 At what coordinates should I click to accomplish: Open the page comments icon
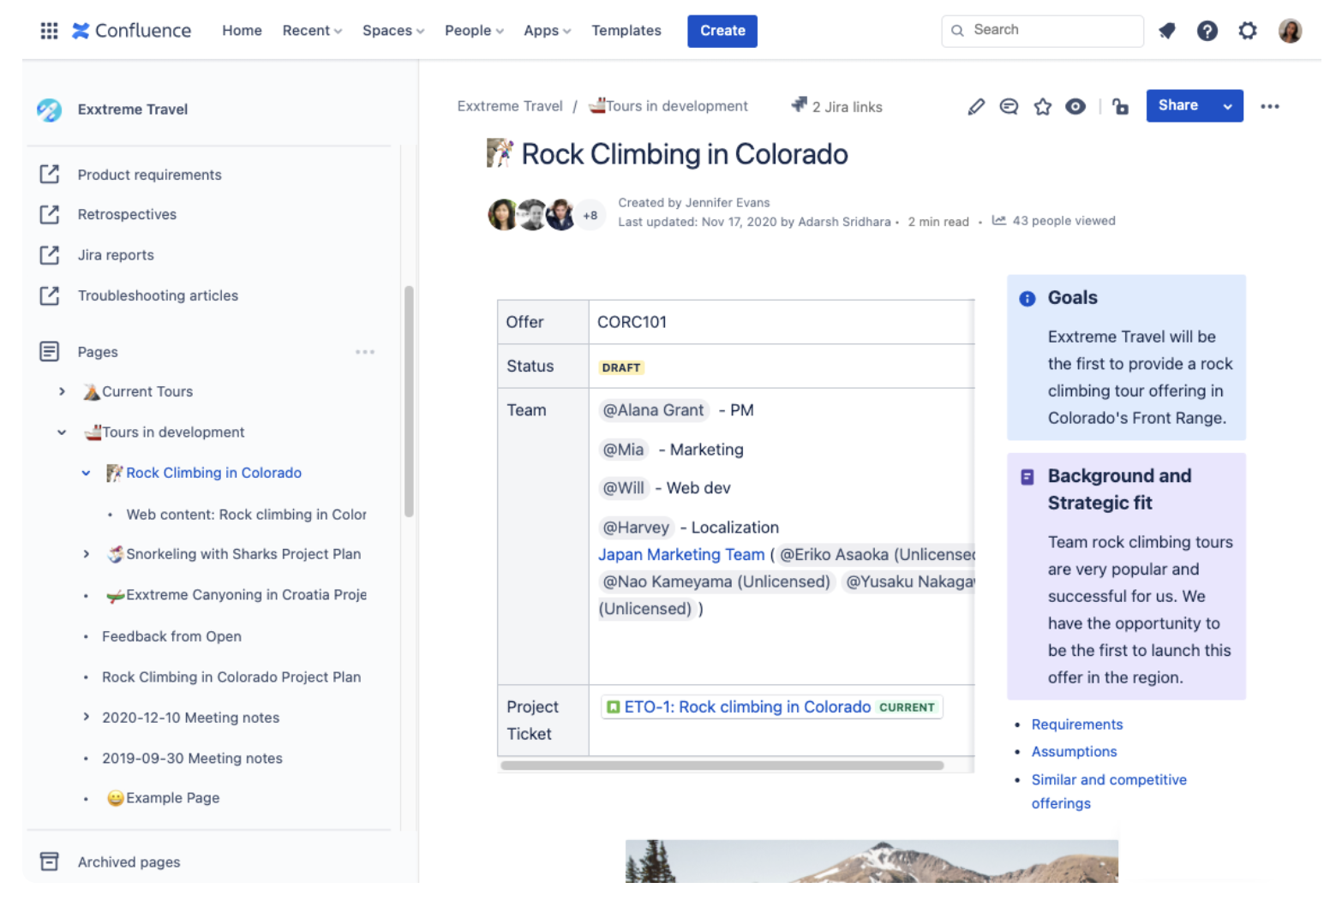pyautogui.click(x=1009, y=106)
